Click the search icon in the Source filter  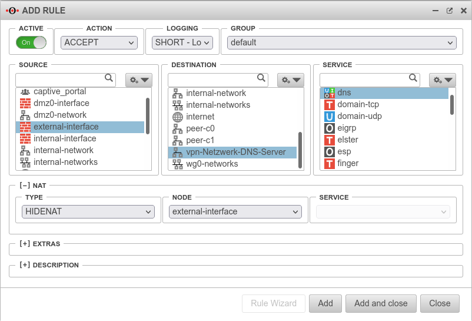click(x=109, y=78)
